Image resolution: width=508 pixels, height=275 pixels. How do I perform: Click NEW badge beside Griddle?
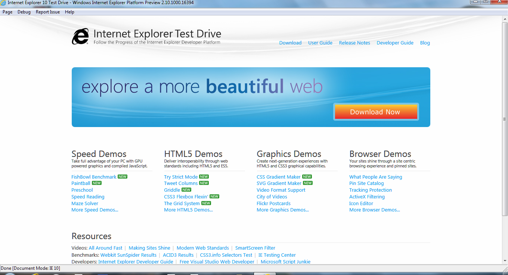(x=186, y=190)
